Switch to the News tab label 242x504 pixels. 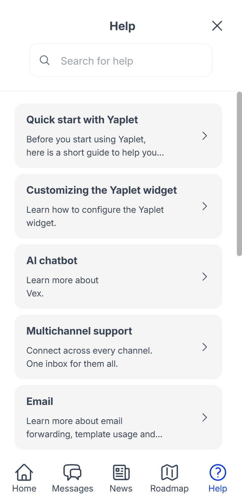[121, 489]
